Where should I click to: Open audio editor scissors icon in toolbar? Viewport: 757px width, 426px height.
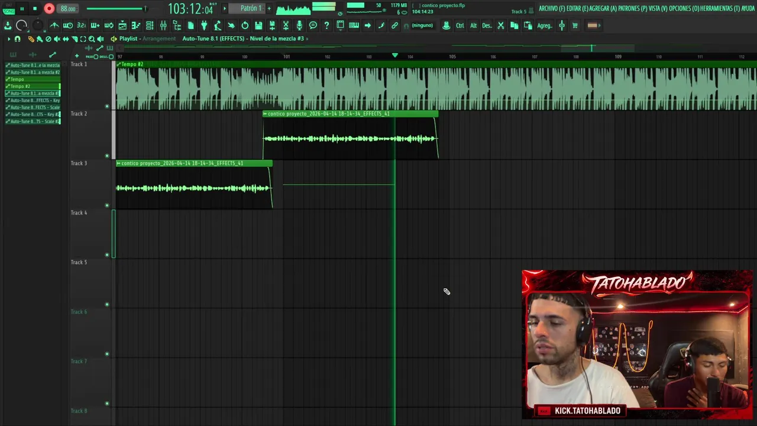pos(286,25)
